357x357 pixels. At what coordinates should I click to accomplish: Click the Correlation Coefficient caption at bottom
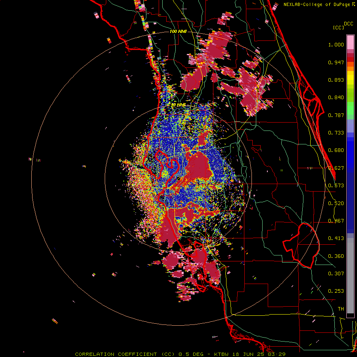pos(180,354)
